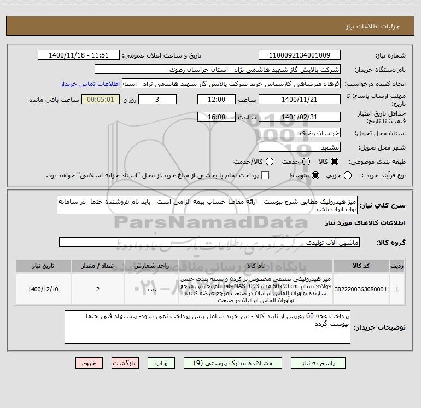Click the تعداد / مقدار column header
This screenshot has width=421, height=408.
pyautogui.click(x=98, y=266)
